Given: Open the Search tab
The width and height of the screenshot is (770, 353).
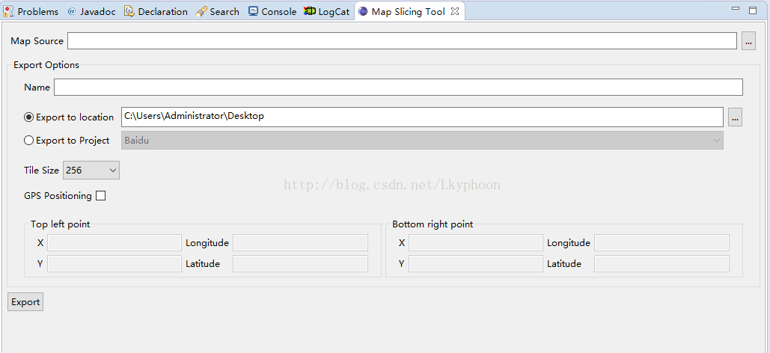Looking at the screenshot, I should (x=218, y=11).
